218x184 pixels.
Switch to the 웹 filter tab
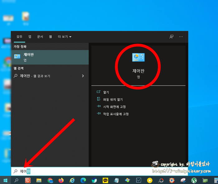(50, 36)
